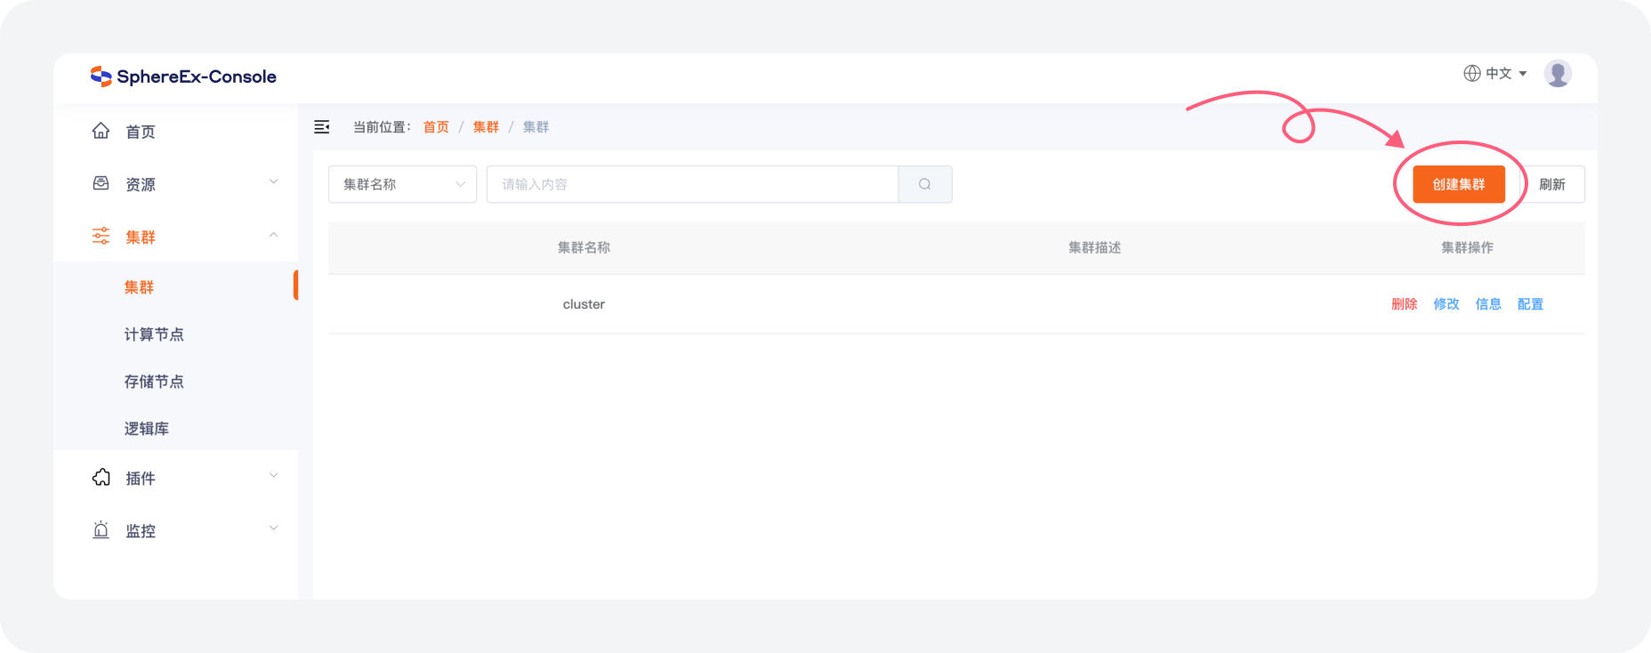Open 逻辑库 from the sidebar
1651x653 pixels.
(x=147, y=429)
